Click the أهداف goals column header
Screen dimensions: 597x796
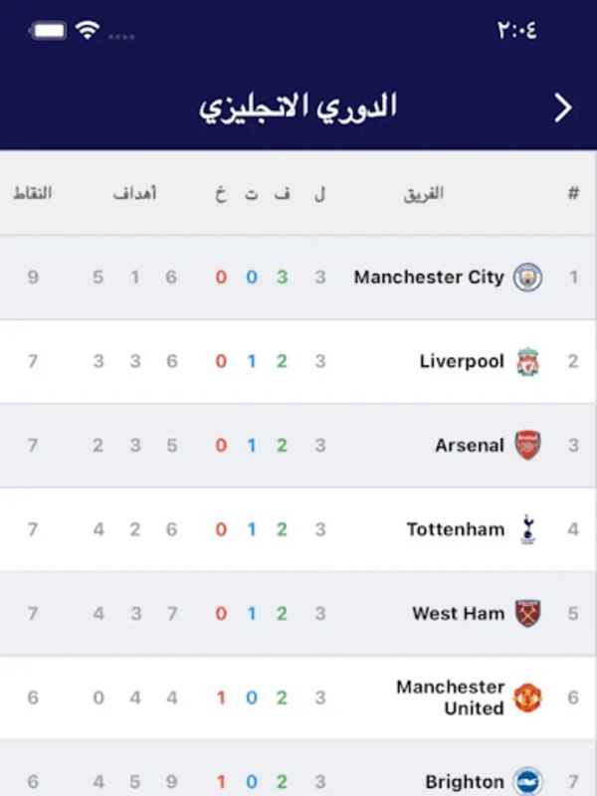click(134, 193)
